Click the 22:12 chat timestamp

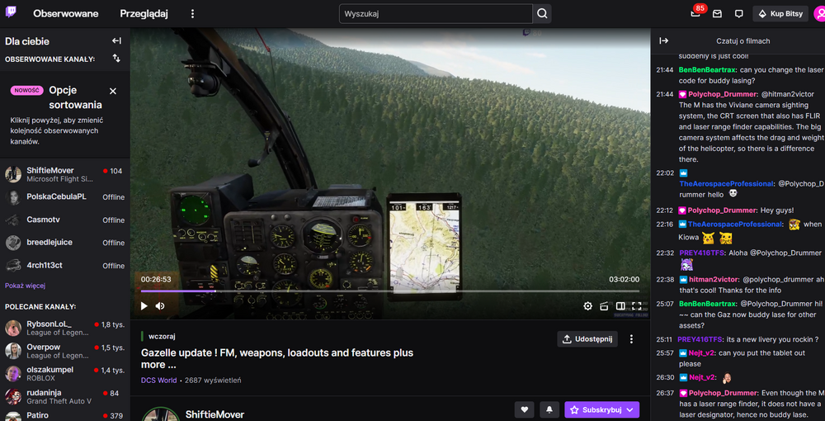tap(665, 210)
